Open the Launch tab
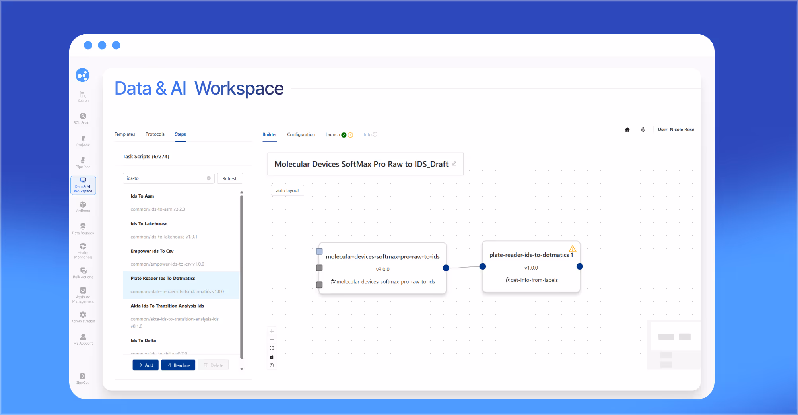Image resolution: width=798 pixels, height=415 pixels. click(332, 134)
